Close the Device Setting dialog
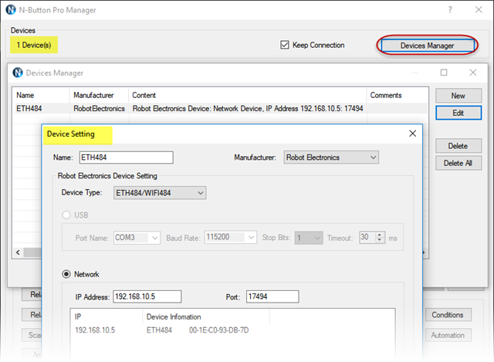Image resolution: width=494 pixels, height=362 pixels. coord(412,134)
